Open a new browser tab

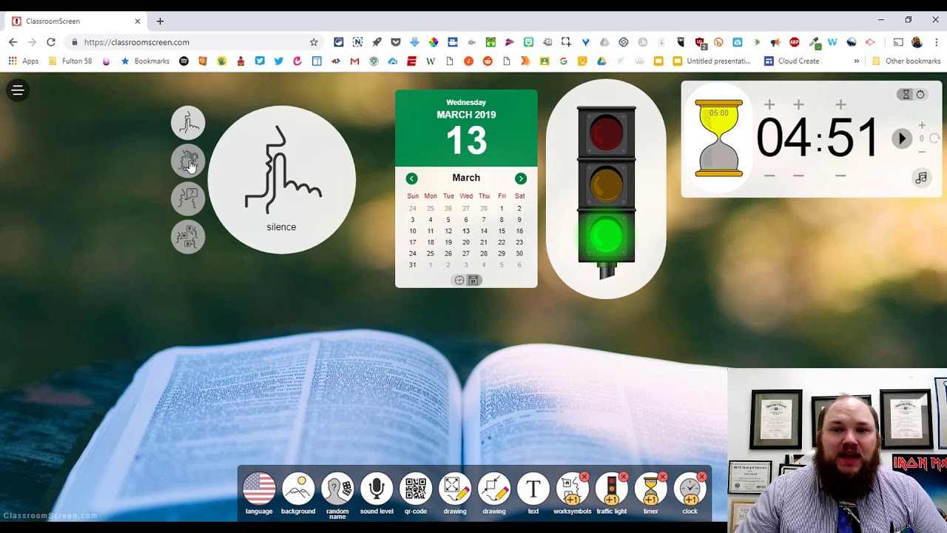(x=160, y=21)
